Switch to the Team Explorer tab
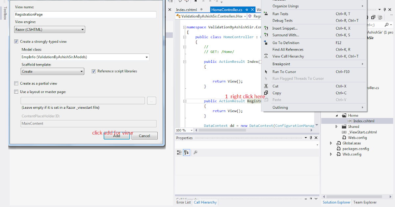The width and height of the screenshot is (395, 207). pos(365,202)
